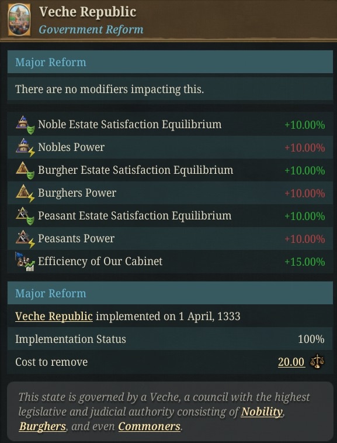Select the Peasants Power icon

(25, 239)
